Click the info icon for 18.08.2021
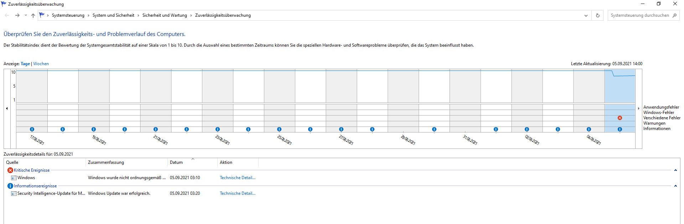 click(63, 129)
